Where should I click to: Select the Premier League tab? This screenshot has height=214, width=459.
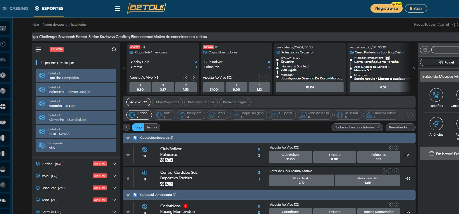coord(235,102)
